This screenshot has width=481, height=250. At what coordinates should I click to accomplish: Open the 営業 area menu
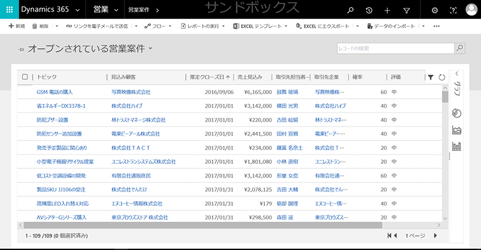click(106, 10)
